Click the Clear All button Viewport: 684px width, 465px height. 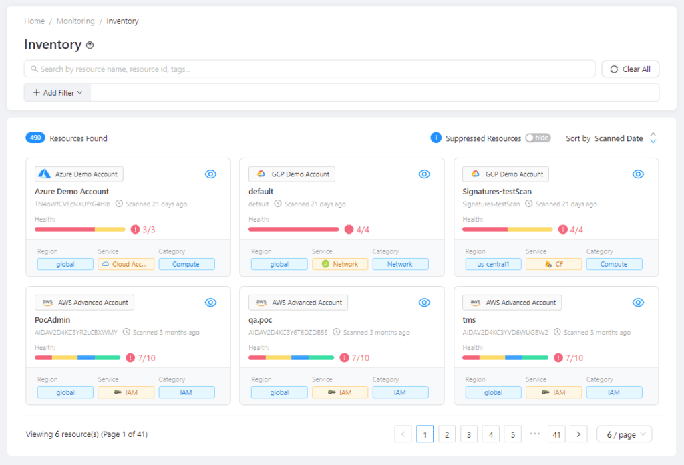point(631,69)
